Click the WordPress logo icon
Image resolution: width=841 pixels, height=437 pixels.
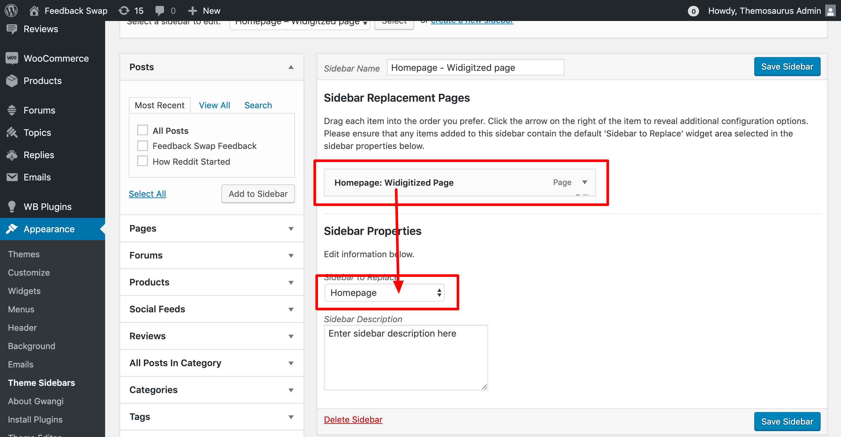(x=11, y=10)
